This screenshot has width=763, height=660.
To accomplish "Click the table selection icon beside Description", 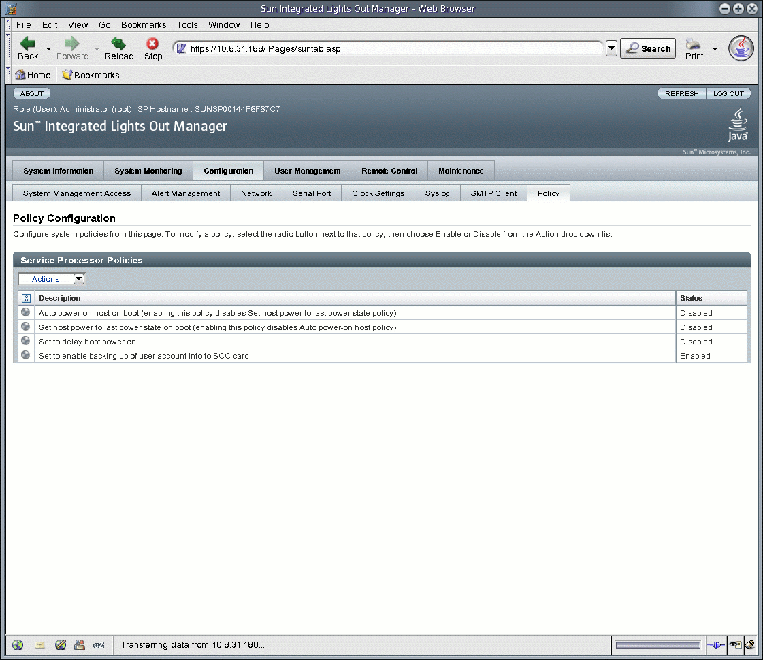I will (27, 298).
